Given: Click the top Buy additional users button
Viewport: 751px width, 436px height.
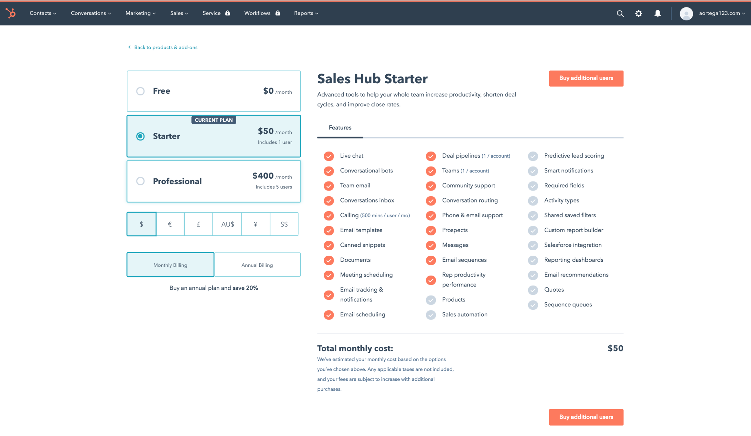Looking at the screenshot, I should tap(586, 78).
